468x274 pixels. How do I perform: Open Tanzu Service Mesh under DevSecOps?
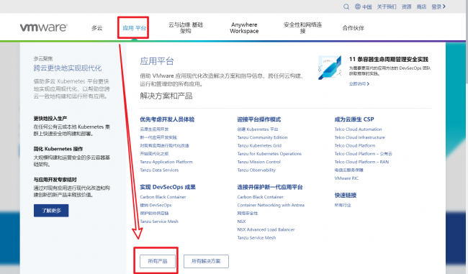click(159, 222)
